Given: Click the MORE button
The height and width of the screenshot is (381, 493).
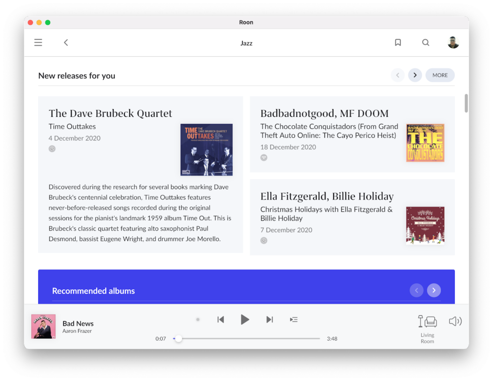Looking at the screenshot, I should pos(440,75).
